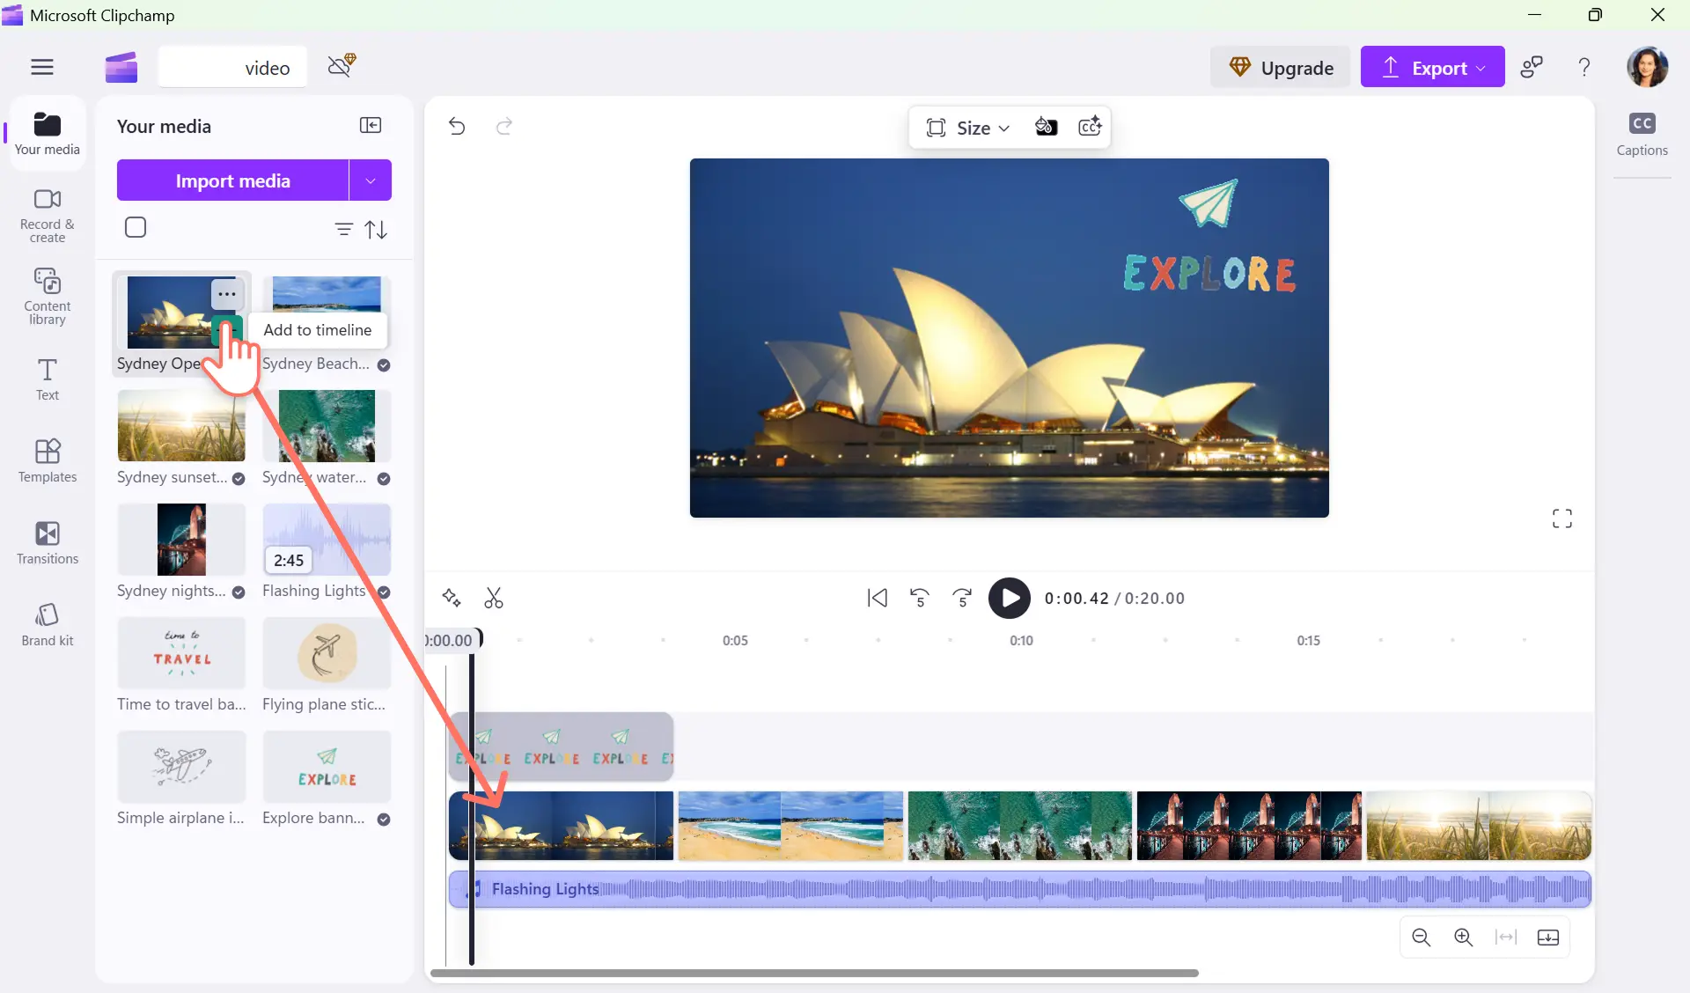The width and height of the screenshot is (1690, 993).
Task: Expand the Export options dropdown
Action: (1481, 68)
